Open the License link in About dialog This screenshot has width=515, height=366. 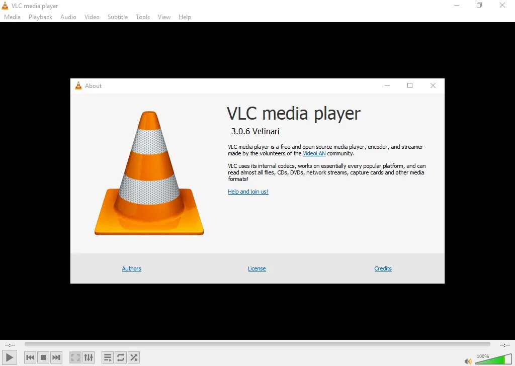pyautogui.click(x=257, y=268)
